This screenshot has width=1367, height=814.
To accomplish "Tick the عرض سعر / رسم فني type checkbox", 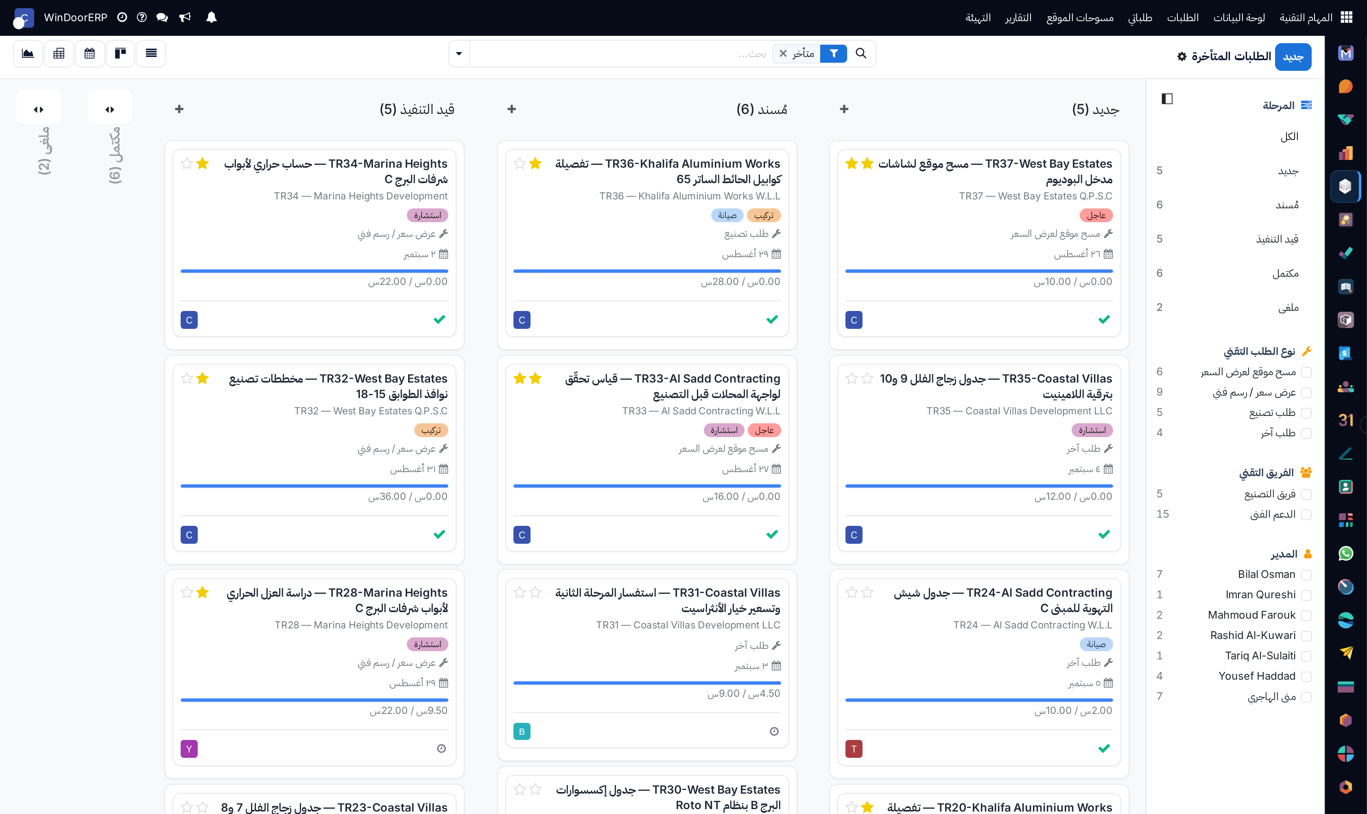I will coord(1306,393).
